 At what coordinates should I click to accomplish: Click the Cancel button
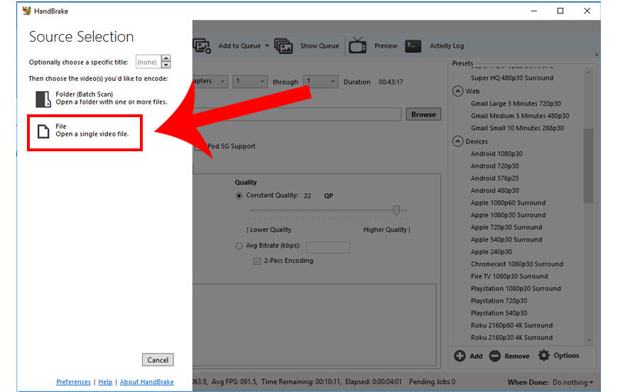coord(158,360)
